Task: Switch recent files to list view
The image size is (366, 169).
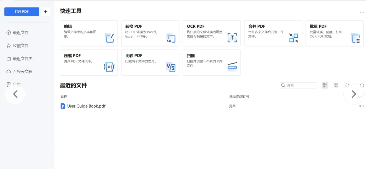Action: [x=325, y=85]
